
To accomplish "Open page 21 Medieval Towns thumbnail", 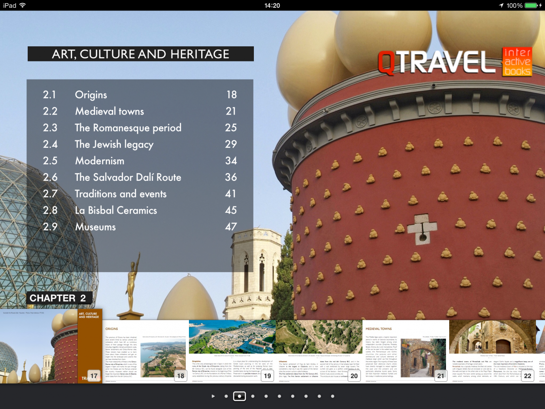I will pos(406,351).
